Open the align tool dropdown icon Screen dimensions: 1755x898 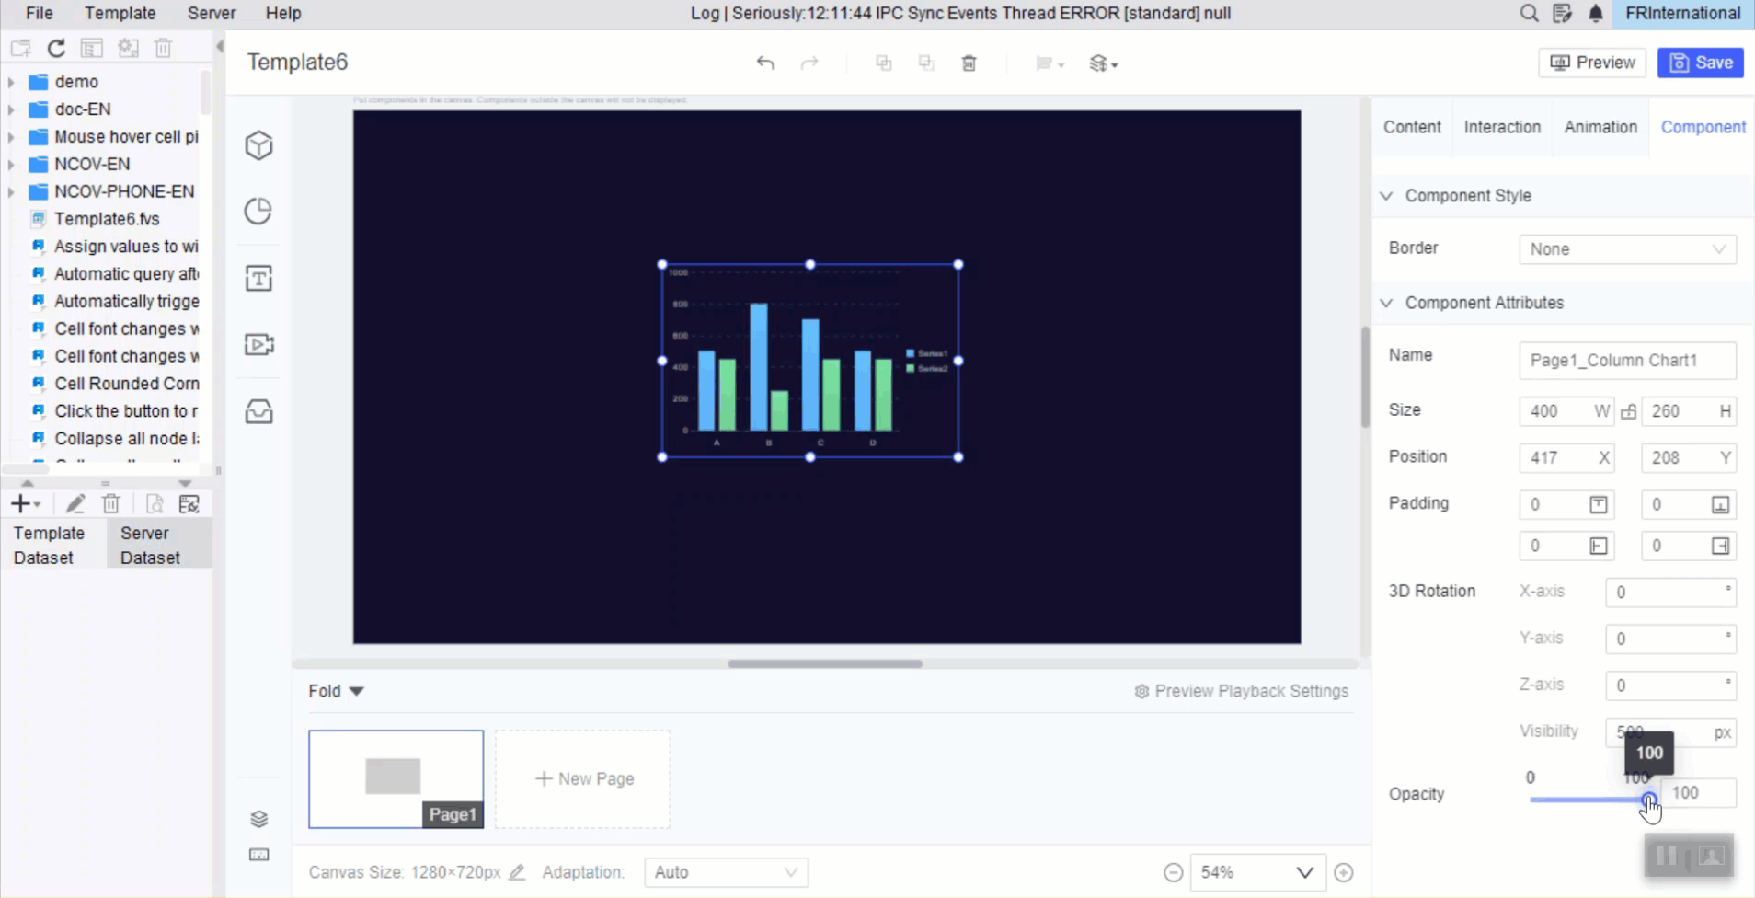tap(1049, 63)
